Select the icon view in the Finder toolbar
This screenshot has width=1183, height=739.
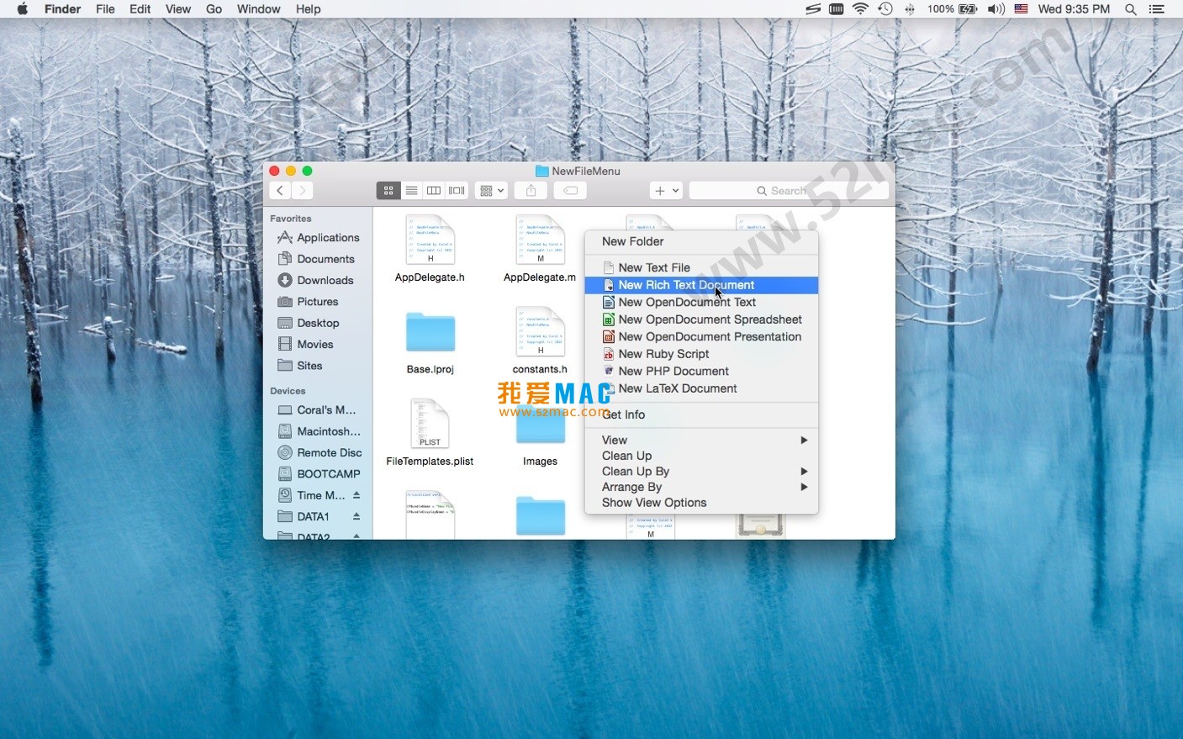(388, 190)
